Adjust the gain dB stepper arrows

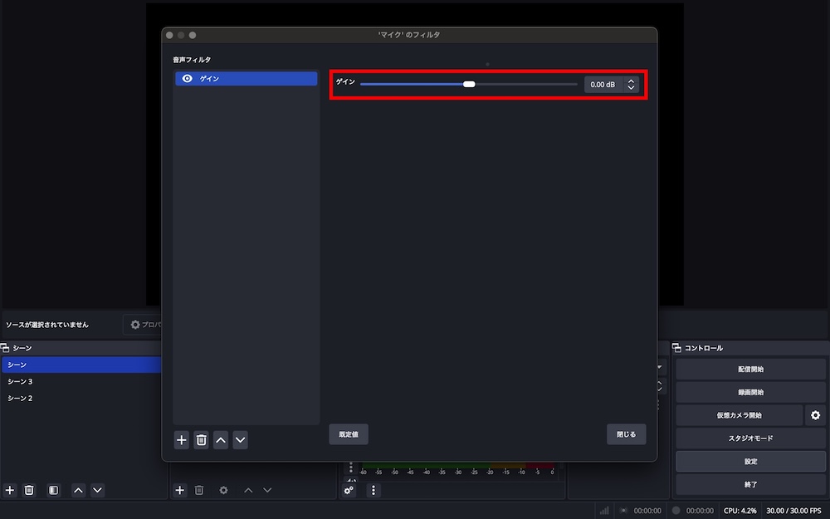tap(631, 85)
